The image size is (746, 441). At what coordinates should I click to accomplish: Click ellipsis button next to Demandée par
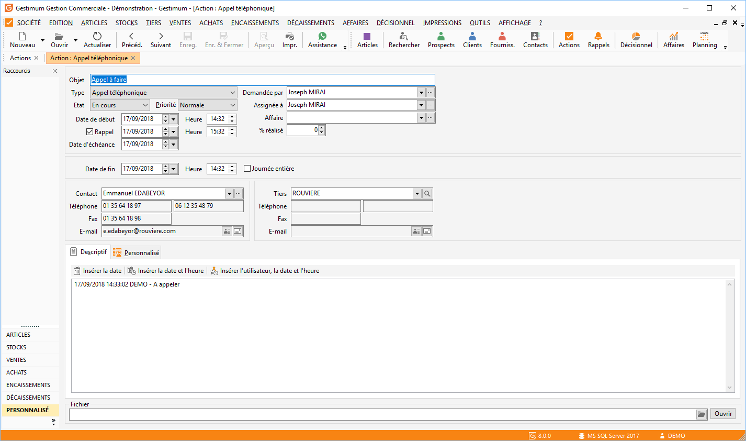pos(431,92)
